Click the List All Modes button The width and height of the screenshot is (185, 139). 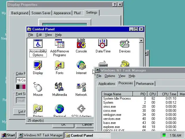pos(19,111)
